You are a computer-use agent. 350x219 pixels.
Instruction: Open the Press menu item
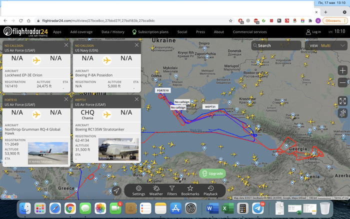pos(200,32)
